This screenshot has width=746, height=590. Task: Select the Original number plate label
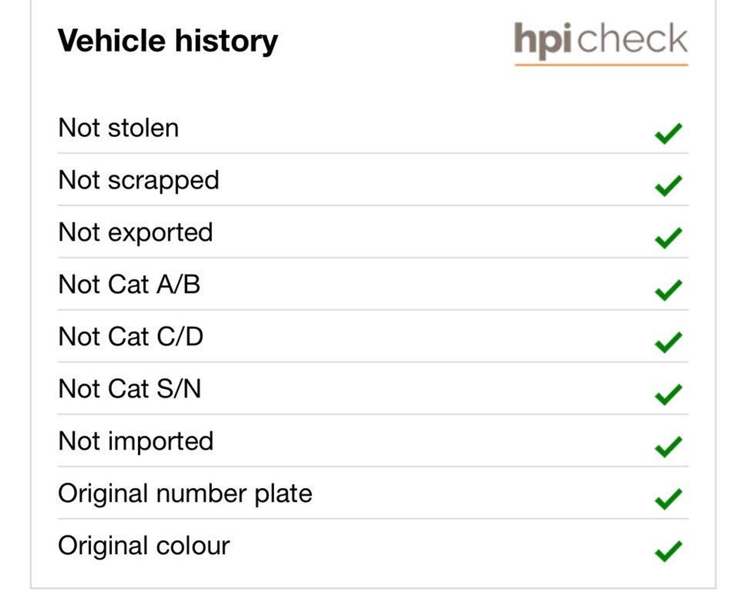tap(185, 494)
